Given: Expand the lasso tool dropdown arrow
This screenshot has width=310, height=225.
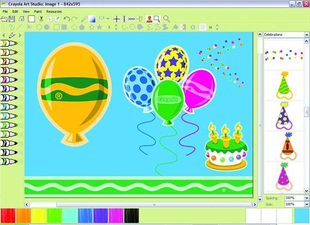Looking at the screenshot, I should click(x=108, y=18).
